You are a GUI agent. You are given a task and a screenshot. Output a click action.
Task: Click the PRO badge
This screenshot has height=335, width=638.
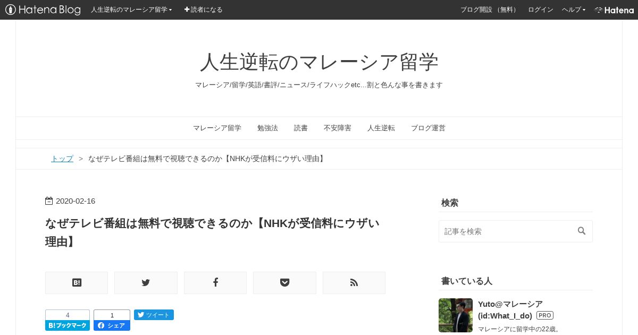(x=545, y=315)
